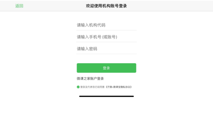Focus the 请输入手机号 (或账号) field
Image resolution: width=213 pixels, height=114 pixels.
(106, 37)
